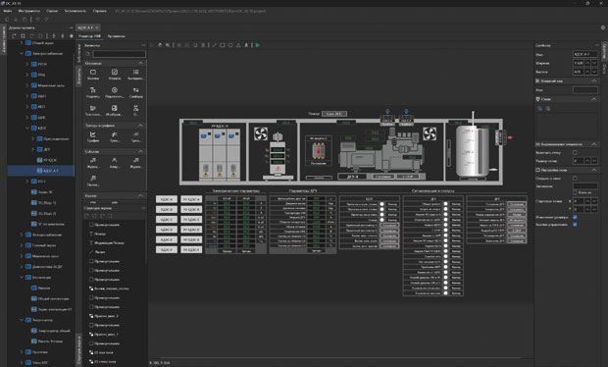Increase the width value with up stepper
The width and height of the screenshot is (608, 367).
click(587, 63)
